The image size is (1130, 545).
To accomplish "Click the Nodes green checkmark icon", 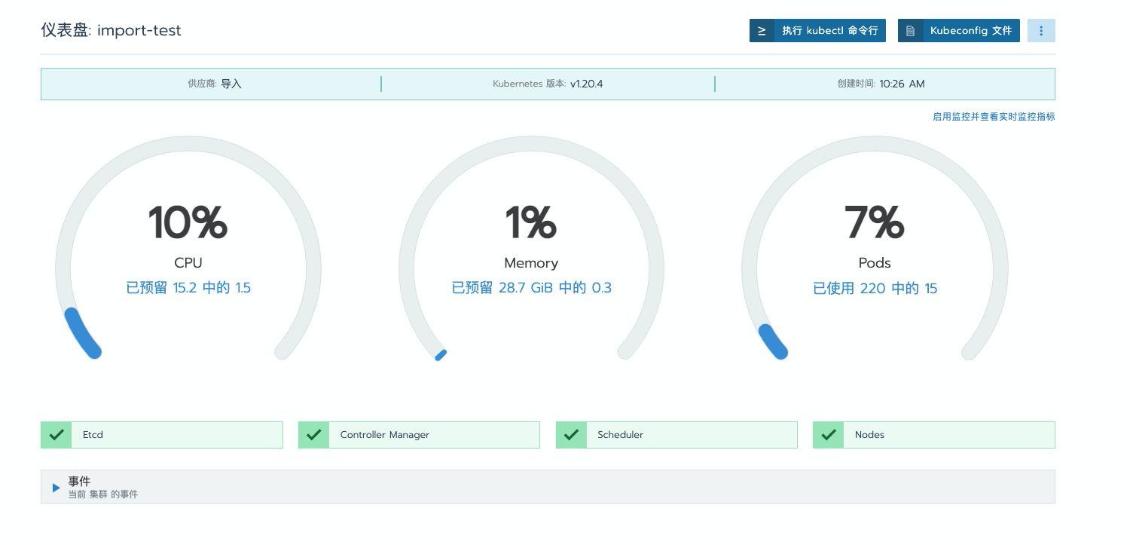I will pos(829,435).
